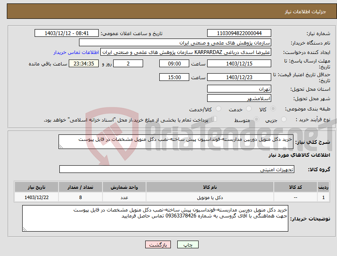Click the تاریخ نیاز column header
Viewport: 337px width, 256px height.
37,187
